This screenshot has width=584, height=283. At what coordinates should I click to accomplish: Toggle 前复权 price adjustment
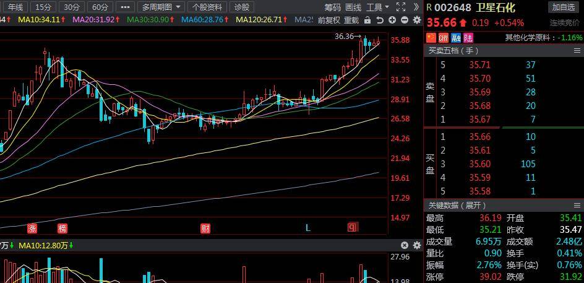click(x=328, y=20)
